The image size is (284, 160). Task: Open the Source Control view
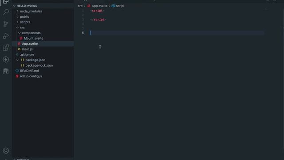click(x=6, y=24)
